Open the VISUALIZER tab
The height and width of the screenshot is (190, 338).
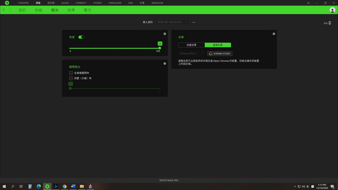click(x=115, y=3)
